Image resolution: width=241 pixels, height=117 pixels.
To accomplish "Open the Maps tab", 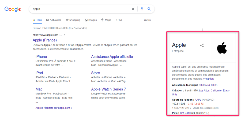I will coord(106,20).
